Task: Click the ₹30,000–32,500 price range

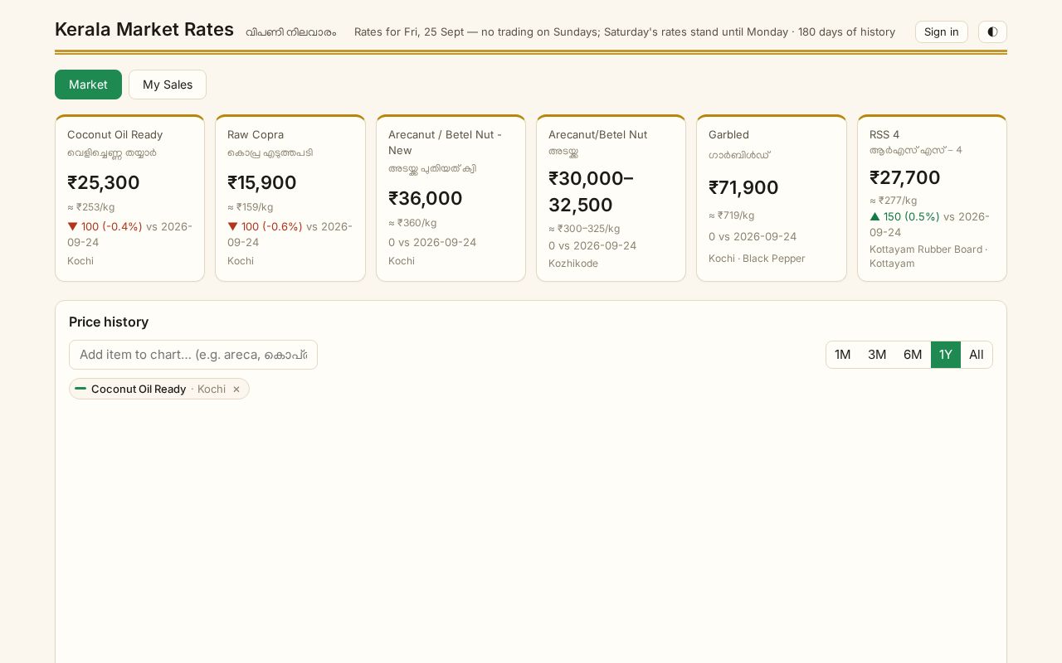Action: (x=591, y=191)
